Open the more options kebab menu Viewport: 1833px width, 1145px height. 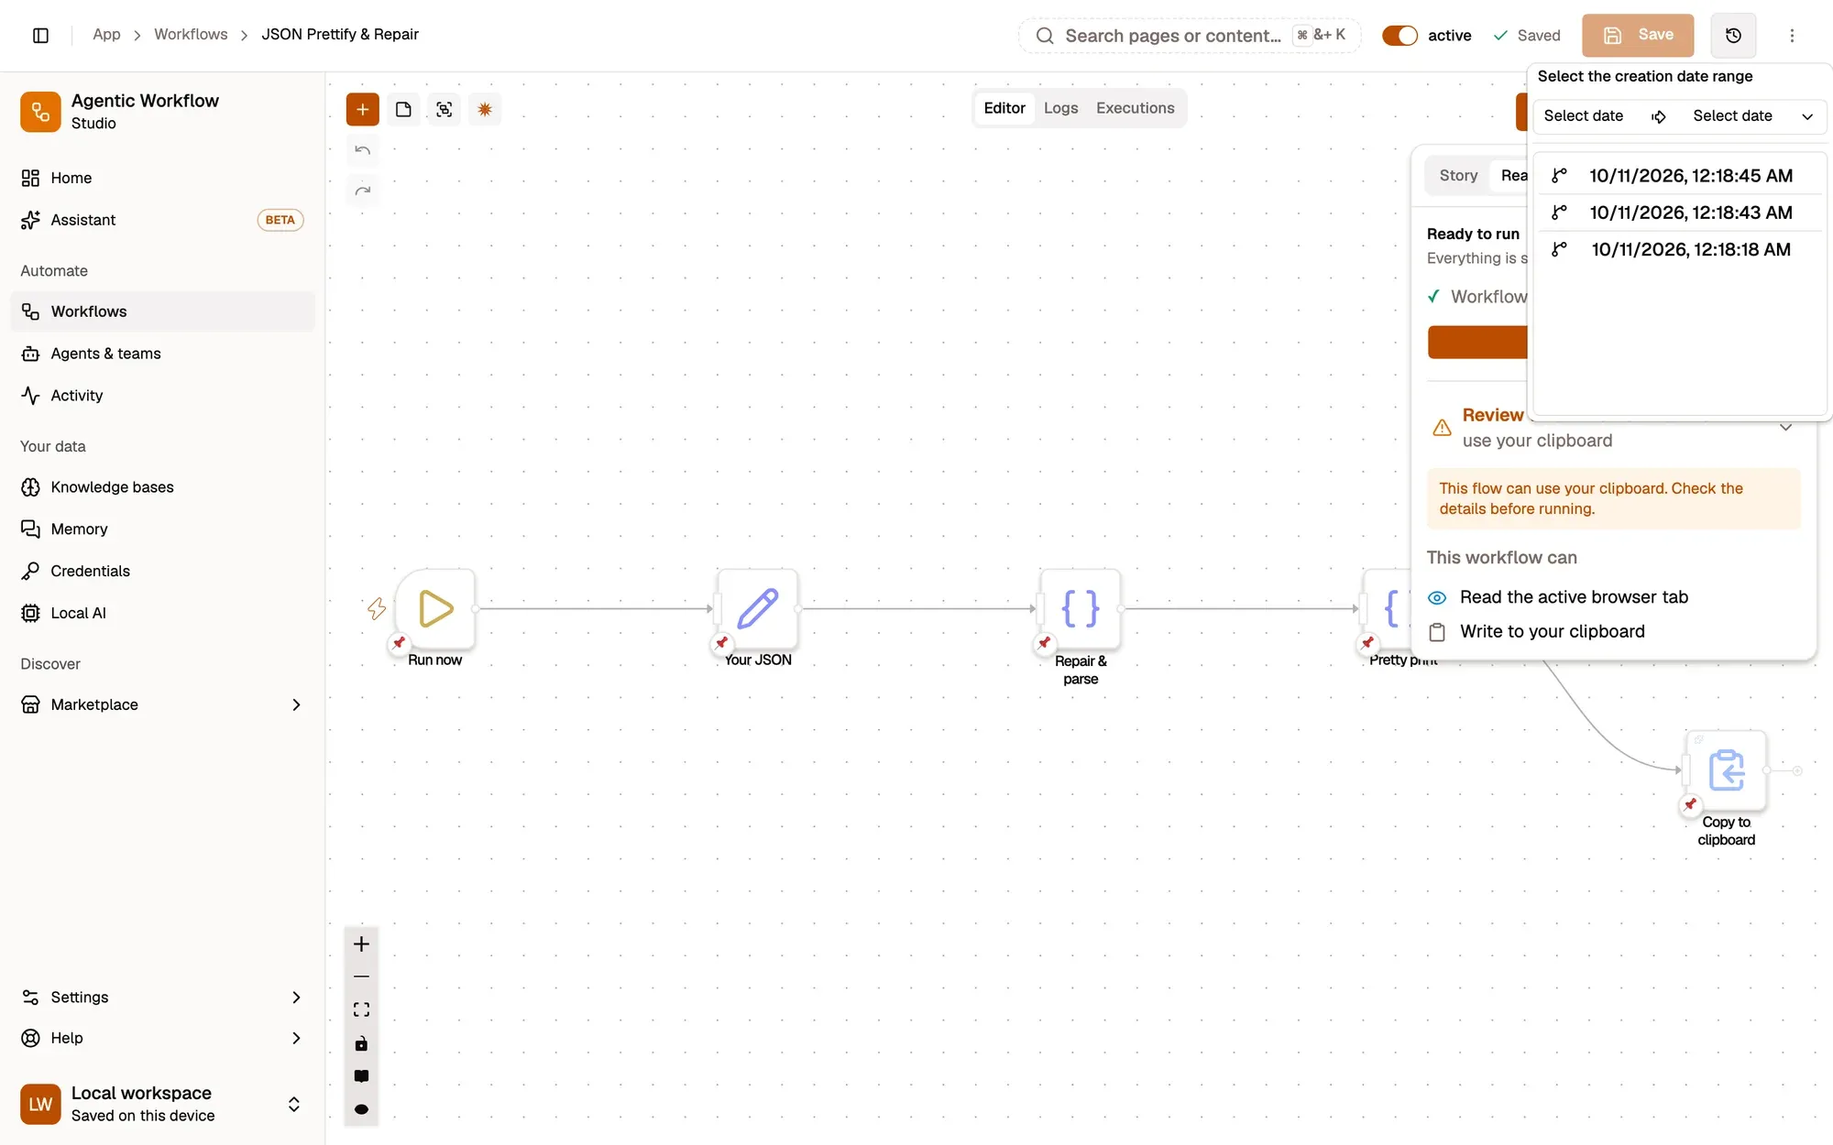(1792, 35)
